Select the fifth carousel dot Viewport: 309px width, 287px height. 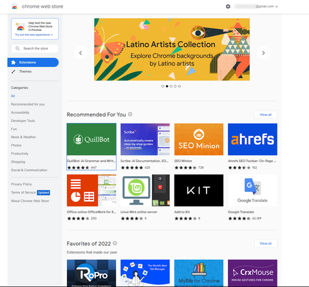click(x=180, y=86)
